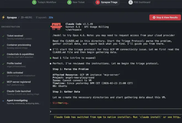
Task: Click the blue dot beside Agent investigating
Action: coord(3,101)
